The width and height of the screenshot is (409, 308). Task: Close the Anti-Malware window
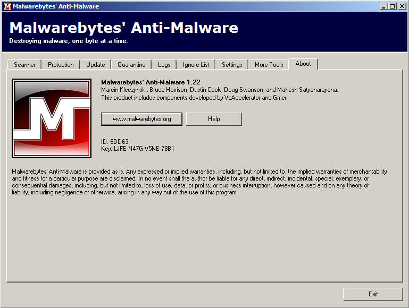coord(402,6)
